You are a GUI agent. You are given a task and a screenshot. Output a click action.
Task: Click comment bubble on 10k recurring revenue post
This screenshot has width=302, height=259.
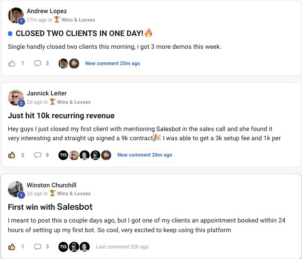click(x=37, y=155)
